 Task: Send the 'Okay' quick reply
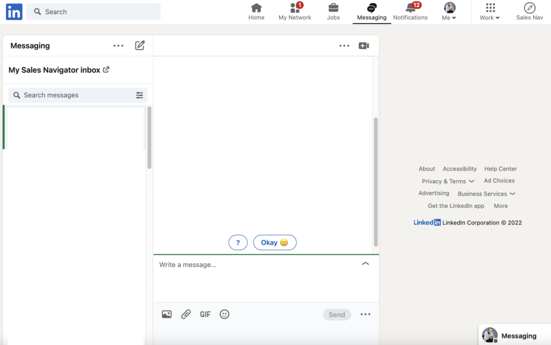[274, 243]
